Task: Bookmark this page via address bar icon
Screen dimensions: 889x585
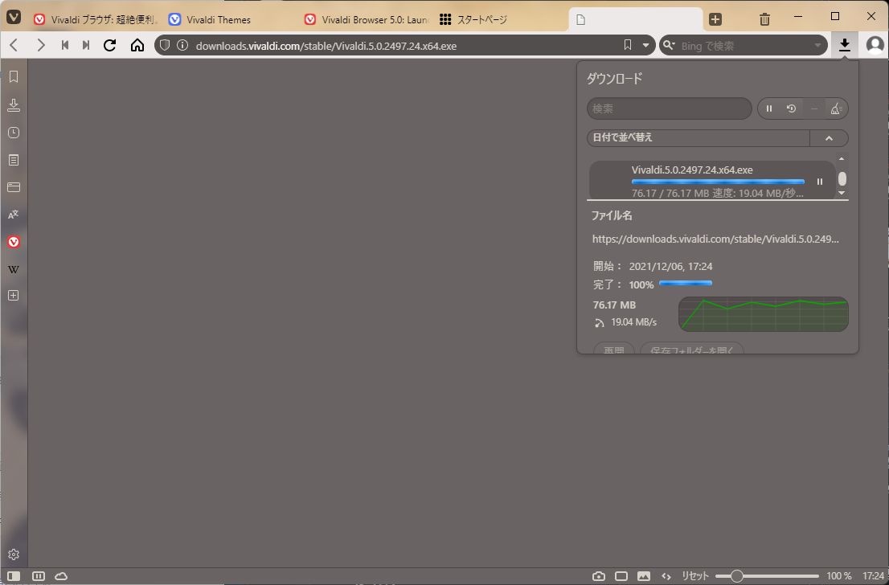Action: 628,45
